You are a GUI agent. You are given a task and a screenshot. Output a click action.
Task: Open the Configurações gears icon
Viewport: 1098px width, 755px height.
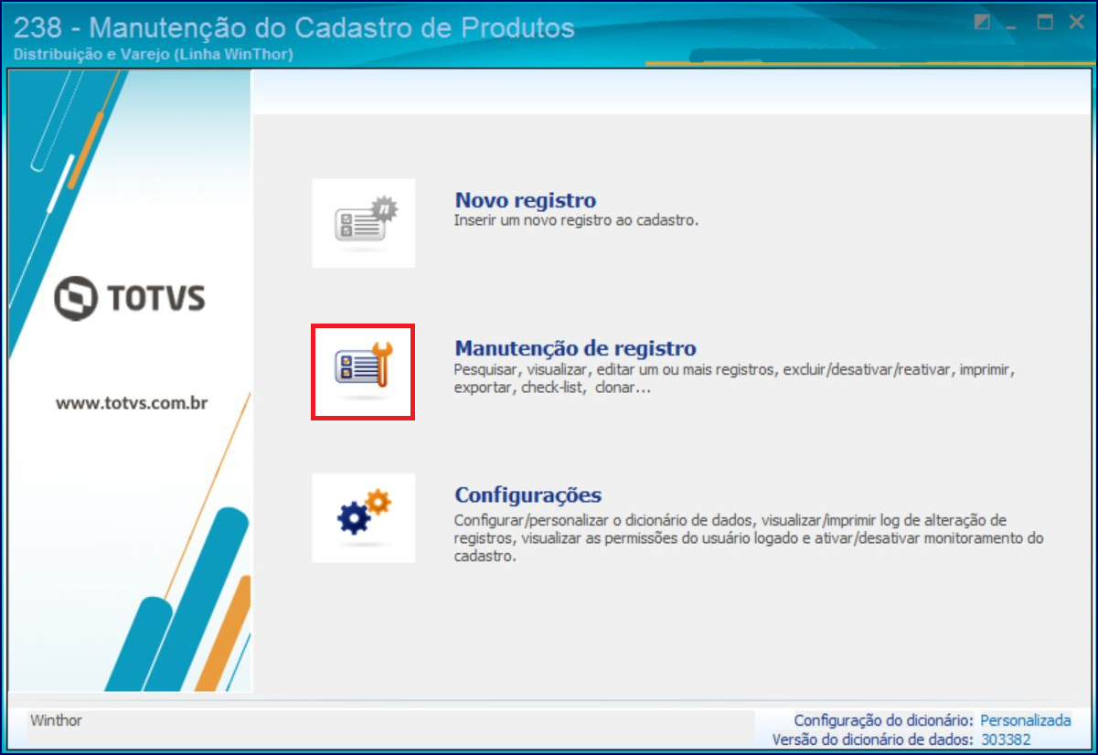[363, 517]
